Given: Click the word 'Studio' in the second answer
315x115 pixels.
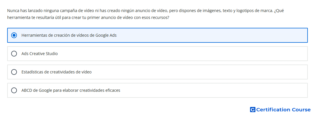Looking at the screenshot, I should point(52,54).
